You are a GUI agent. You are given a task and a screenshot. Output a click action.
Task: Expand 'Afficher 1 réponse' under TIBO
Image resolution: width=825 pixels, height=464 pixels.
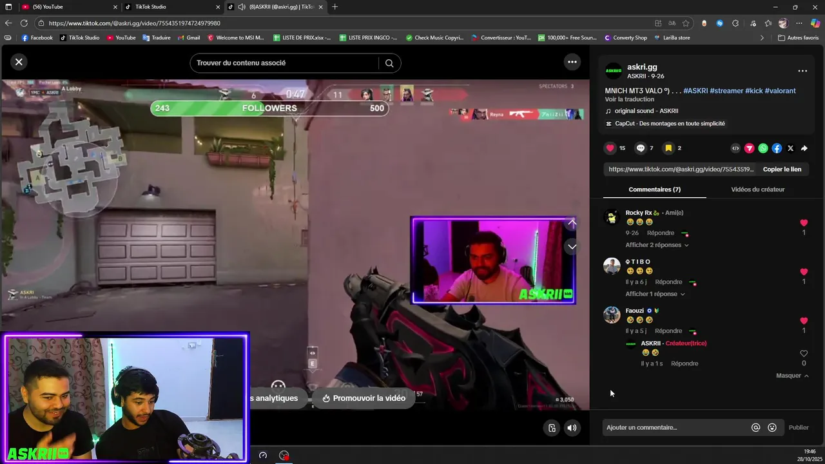[655, 294]
